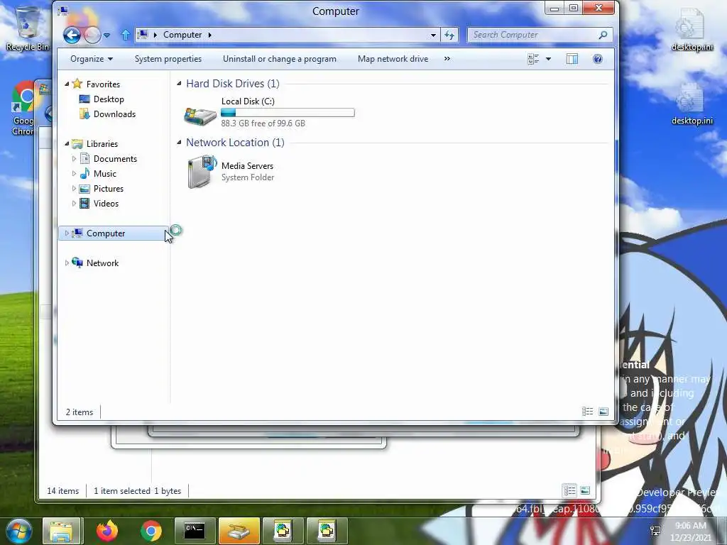Click the Media Servers label text
This screenshot has width=727, height=545.
(x=247, y=166)
